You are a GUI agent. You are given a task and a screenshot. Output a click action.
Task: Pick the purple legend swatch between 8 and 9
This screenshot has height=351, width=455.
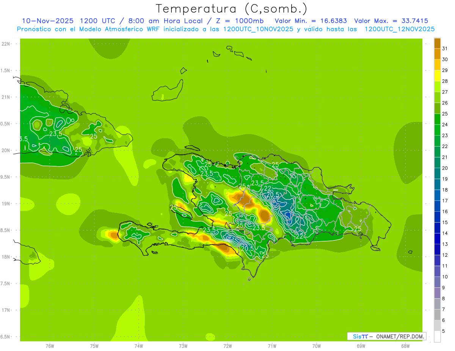pos(437,293)
